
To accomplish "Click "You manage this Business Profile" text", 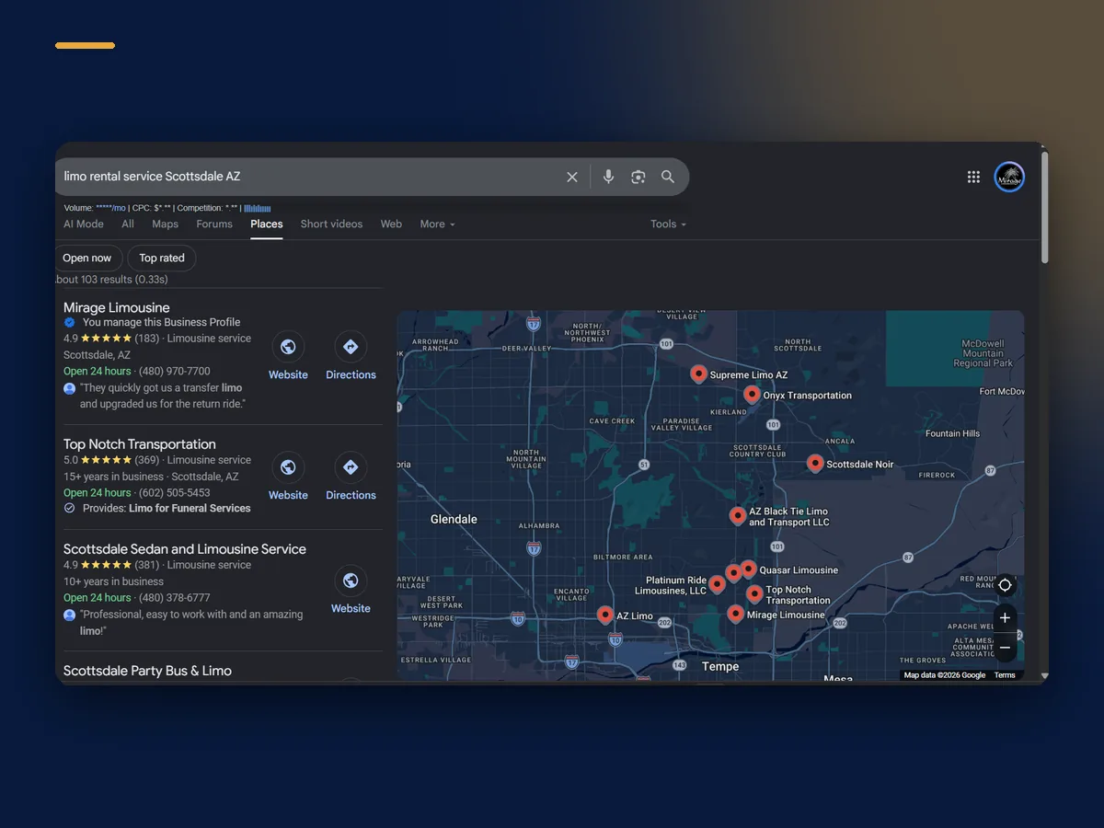I will (x=162, y=323).
